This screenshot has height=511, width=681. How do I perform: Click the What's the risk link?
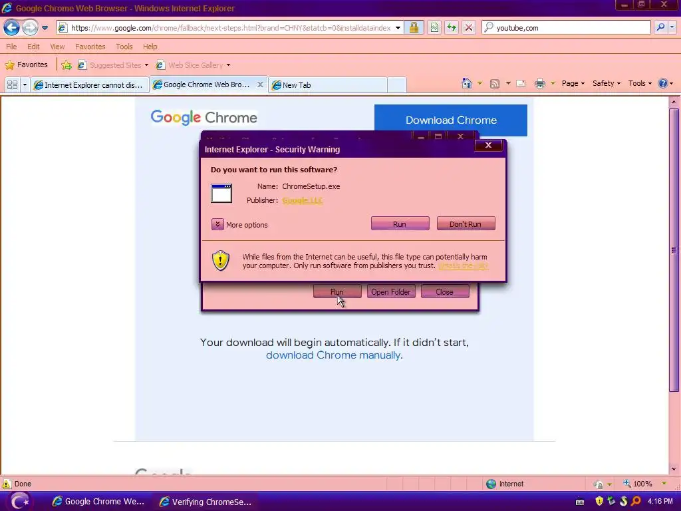tap(463, 265)
